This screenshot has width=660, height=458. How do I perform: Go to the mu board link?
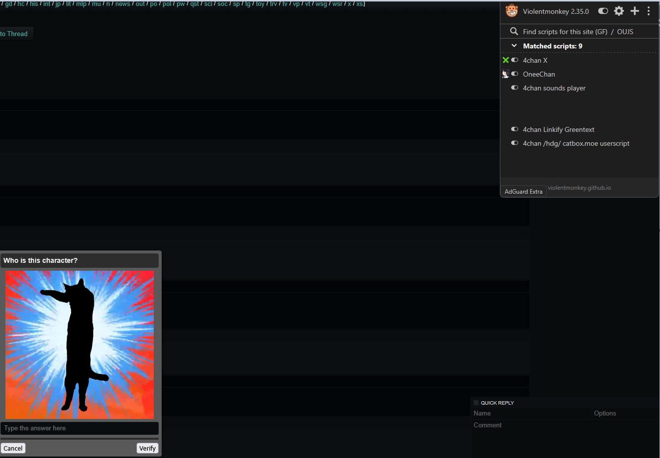pyautogui.click(x=96, y=4)
